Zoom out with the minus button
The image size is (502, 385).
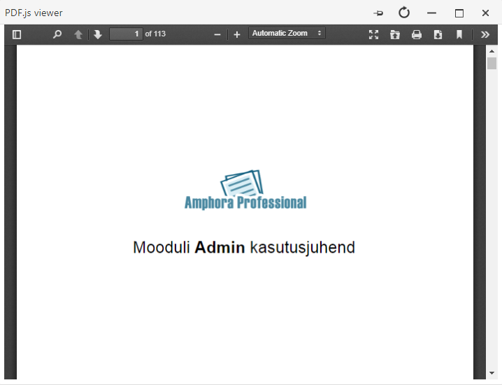click(217, 34)
